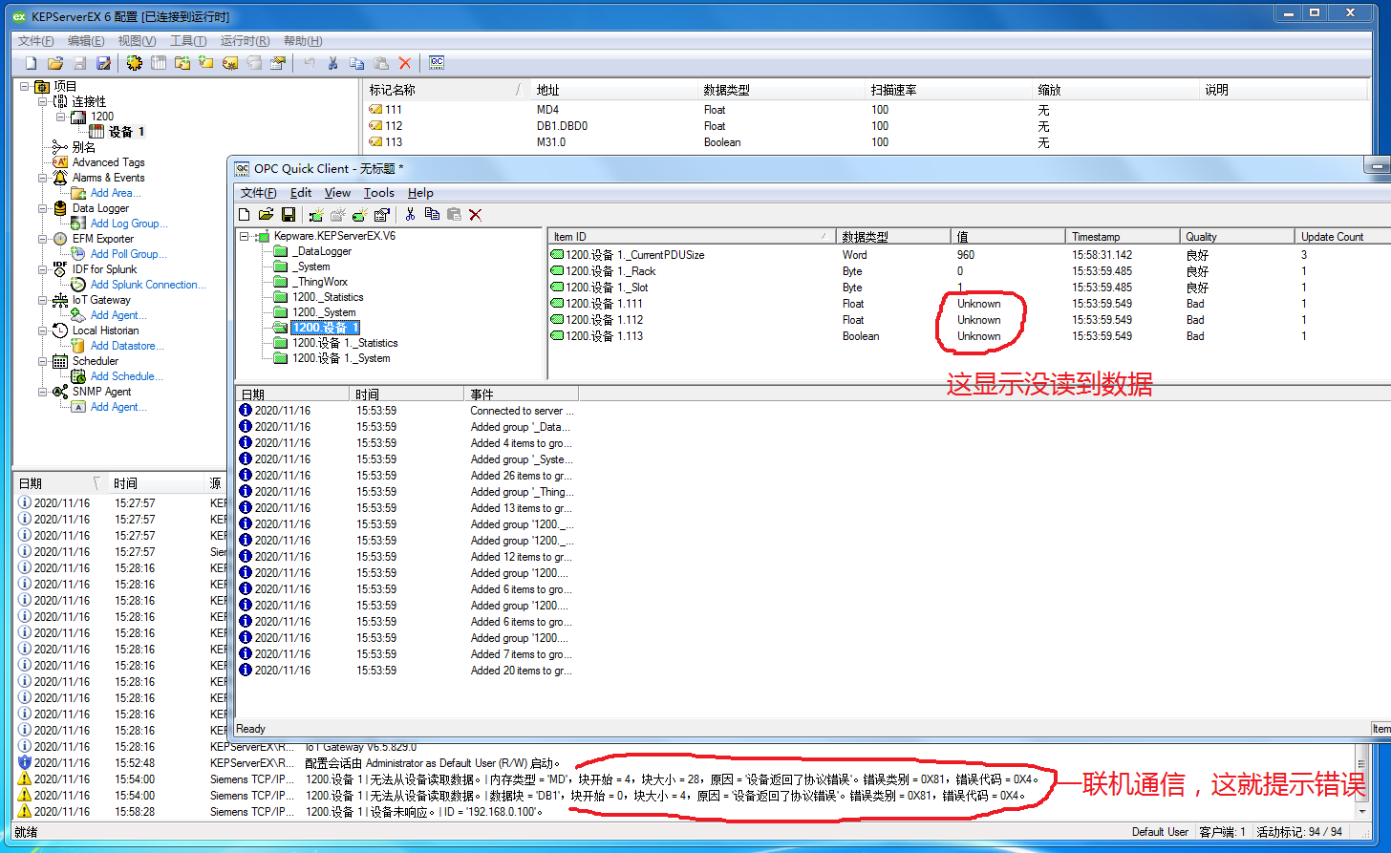The height and width of the screenshot is (853, 1391).
Task: Collapse the Alarms & Events tree node
Action: [43, 178]
